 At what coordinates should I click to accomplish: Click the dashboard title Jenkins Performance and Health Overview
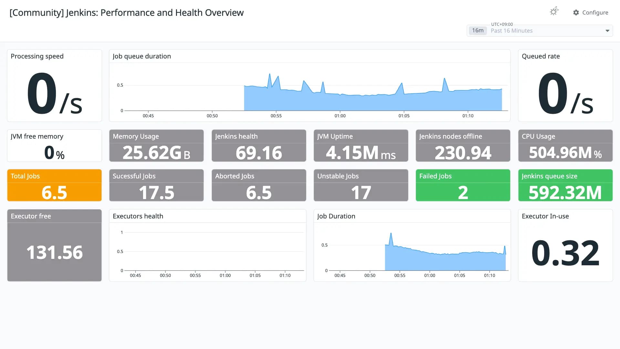(127, 13)
